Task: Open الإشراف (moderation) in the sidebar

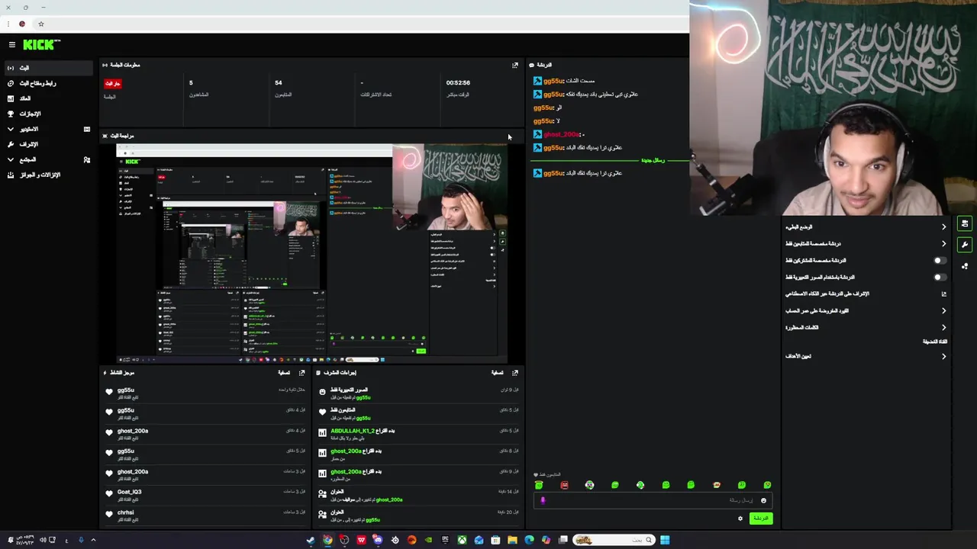Action: (47, 144)
